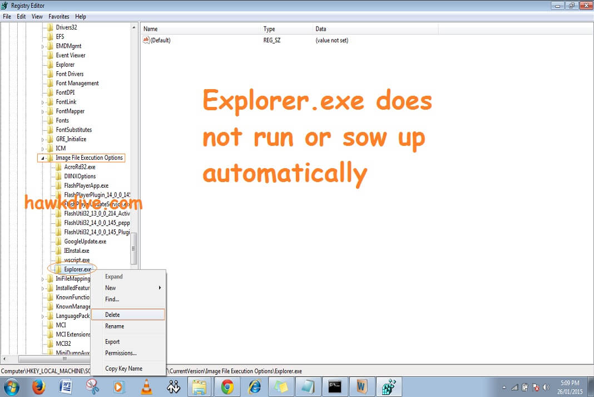Click the tree horizontal scroll left arrow

click(x=4, y=359)
